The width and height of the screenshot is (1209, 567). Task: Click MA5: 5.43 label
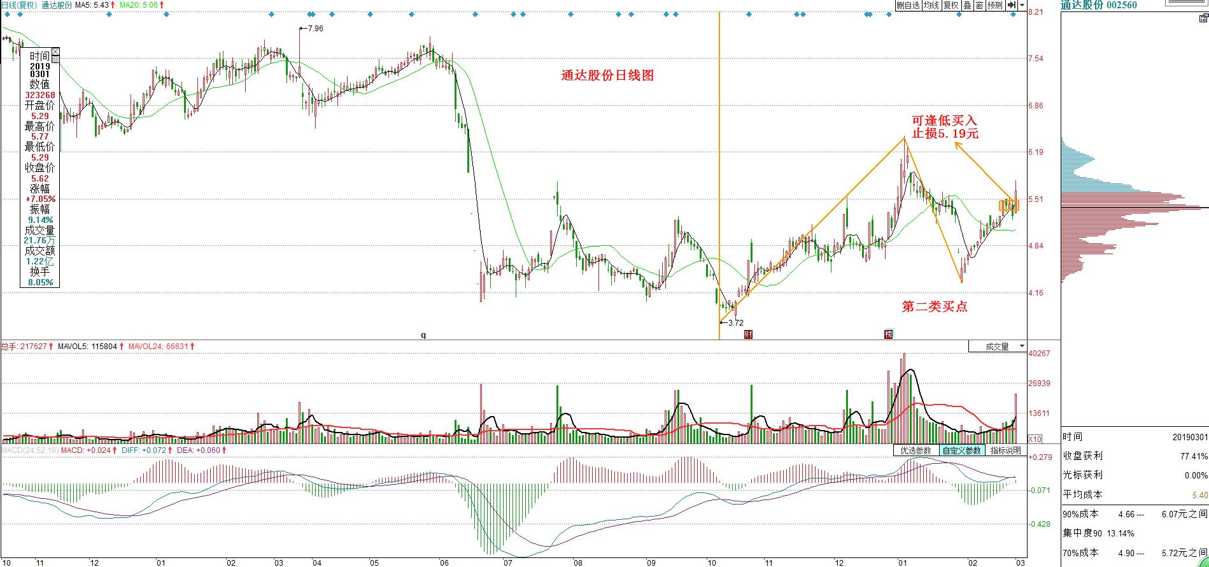[91, 5]
